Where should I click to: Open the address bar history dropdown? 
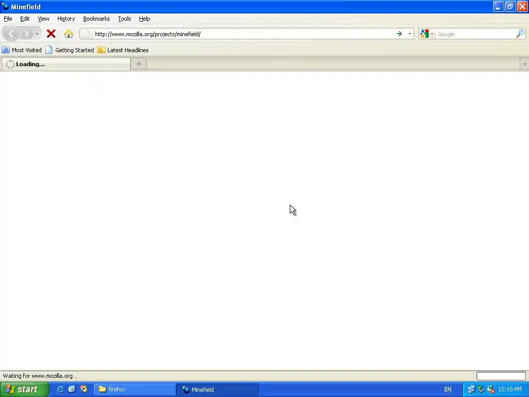click(x=410, y=34)
